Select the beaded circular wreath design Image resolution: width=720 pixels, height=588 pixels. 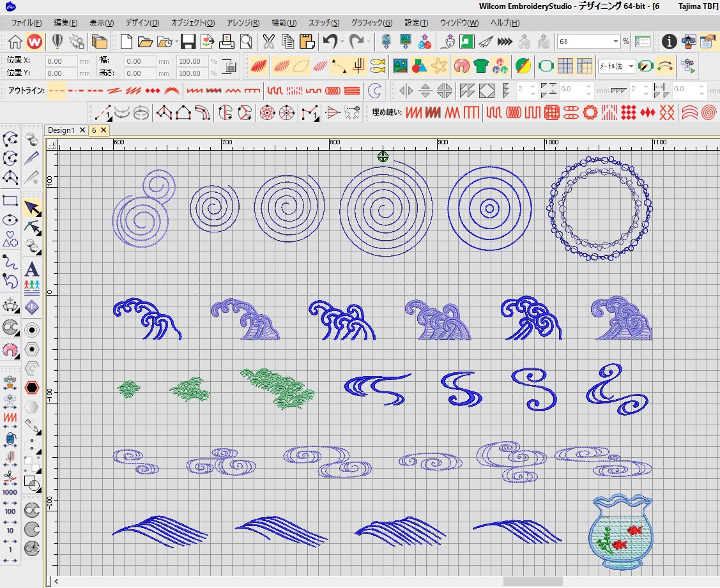point(599,208)
